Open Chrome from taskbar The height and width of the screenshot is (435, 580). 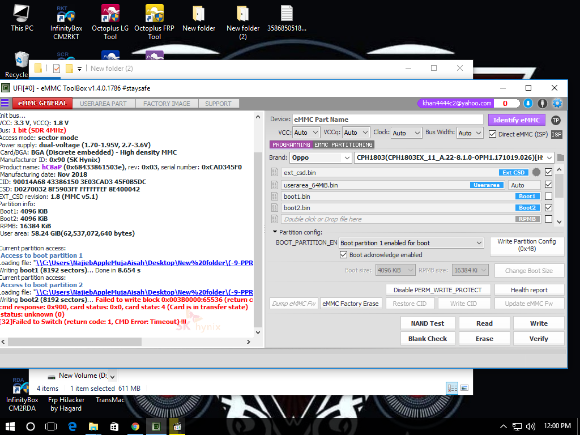coord(135,427)
